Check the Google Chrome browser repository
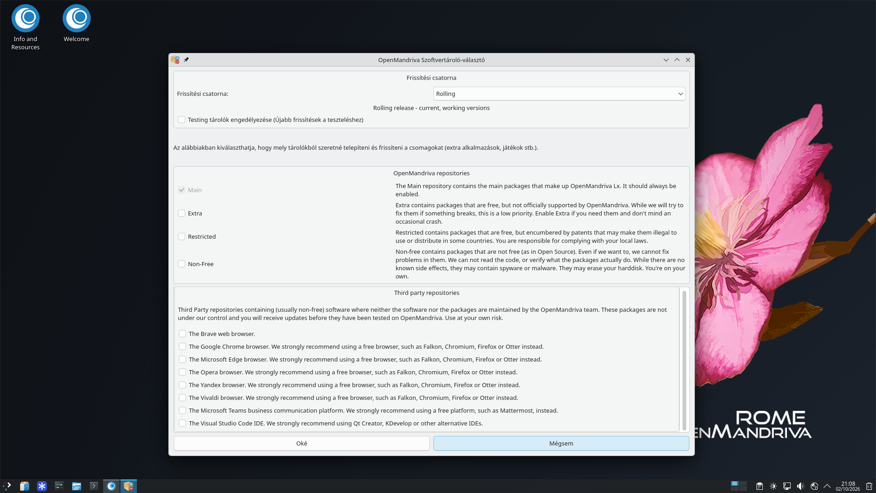876x493 pixels. [182, 346]
